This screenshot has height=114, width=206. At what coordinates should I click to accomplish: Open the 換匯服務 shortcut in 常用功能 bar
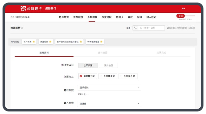(46, 42)
